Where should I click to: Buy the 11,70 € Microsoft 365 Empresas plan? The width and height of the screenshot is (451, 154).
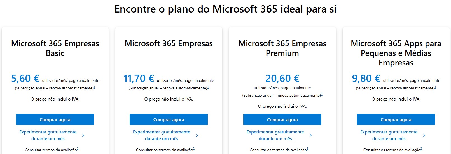[x=169, y=119]
